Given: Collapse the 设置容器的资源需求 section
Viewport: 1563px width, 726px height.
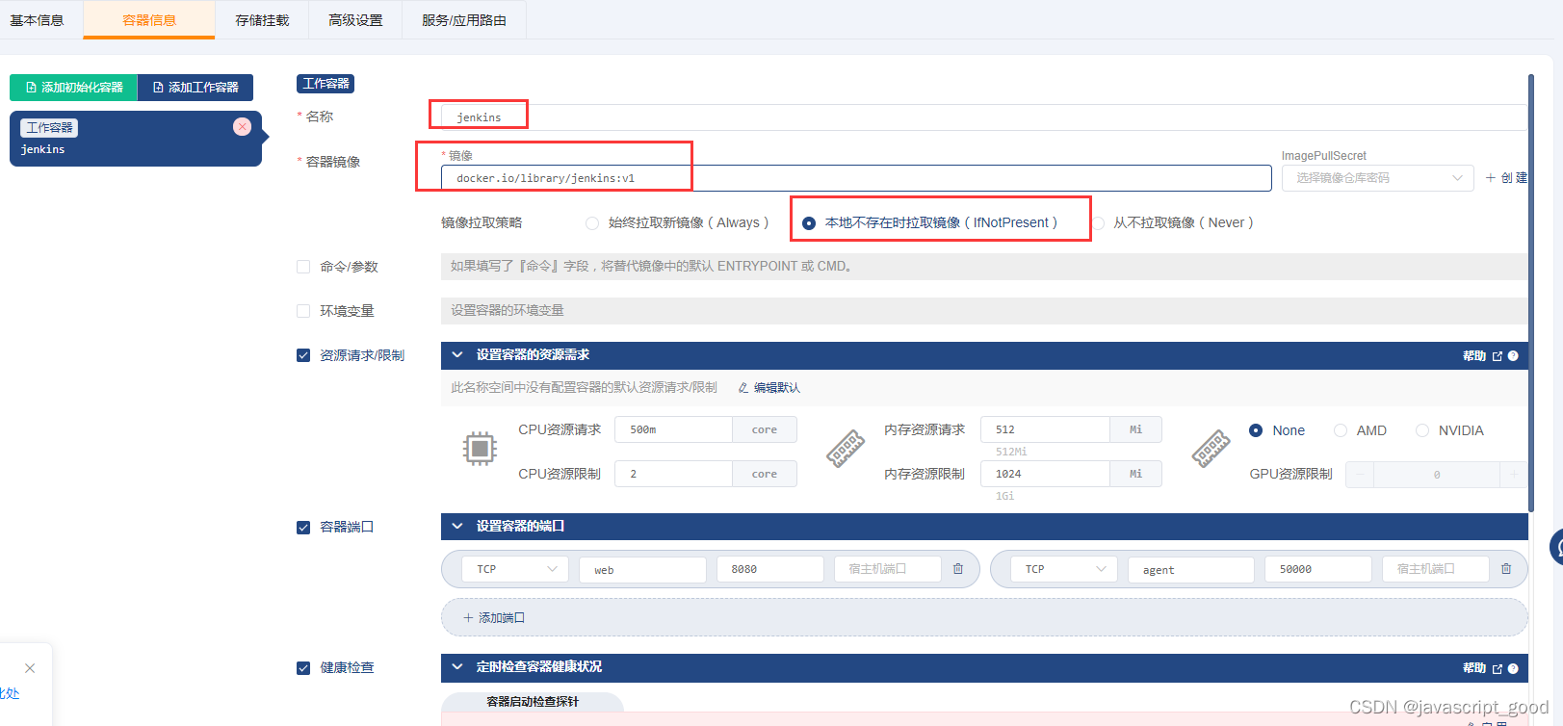Looking at the screenshot, I should coord(457,355).
